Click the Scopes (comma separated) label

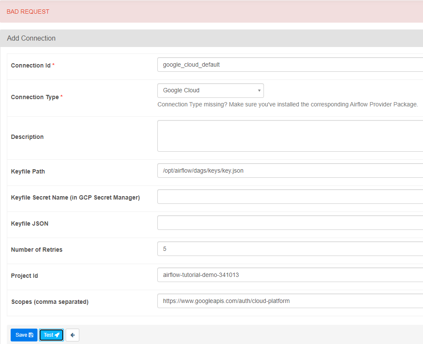50,302
